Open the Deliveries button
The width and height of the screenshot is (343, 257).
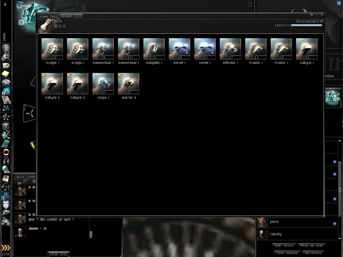[313, 253]
